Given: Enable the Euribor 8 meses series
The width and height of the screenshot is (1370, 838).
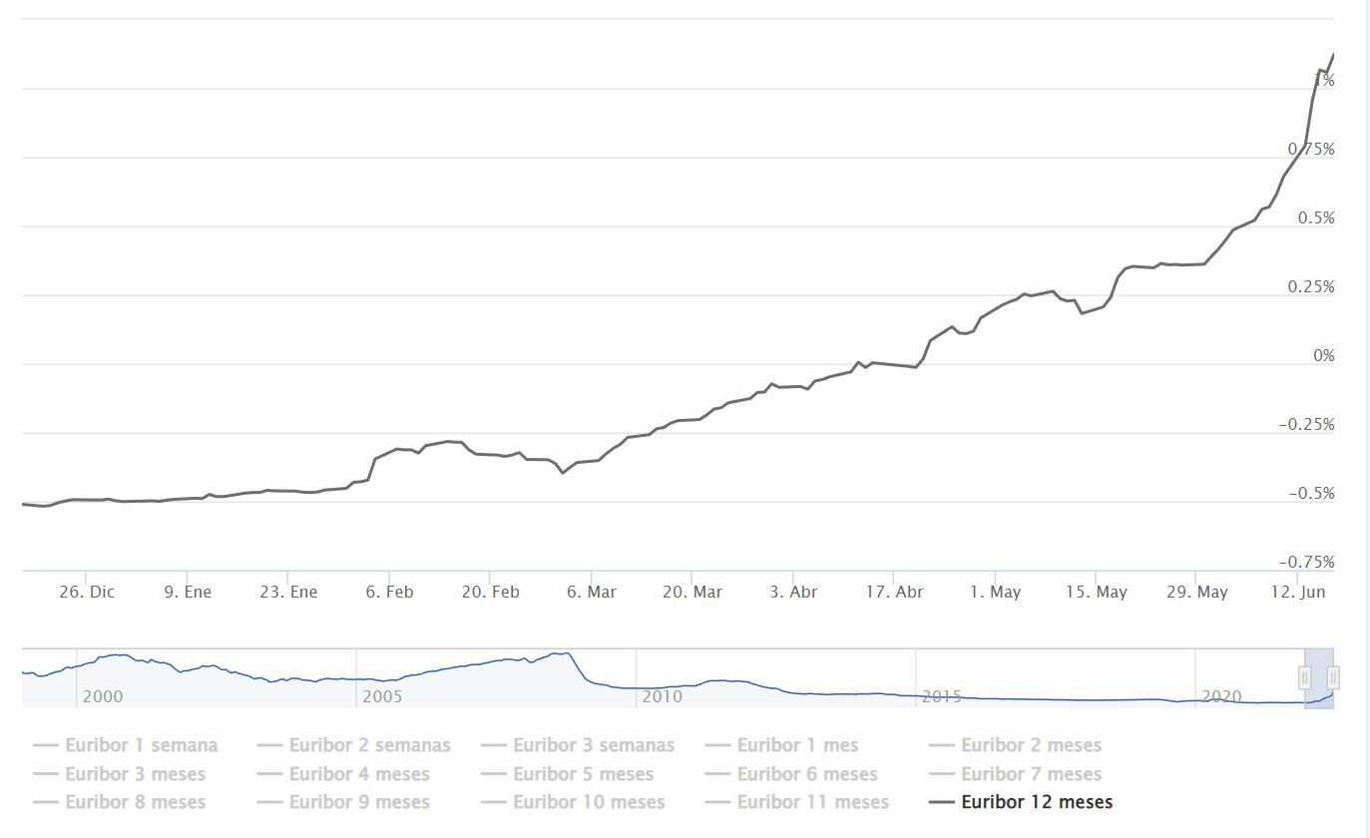Looking at the screenshot, I should coord(135,802).
